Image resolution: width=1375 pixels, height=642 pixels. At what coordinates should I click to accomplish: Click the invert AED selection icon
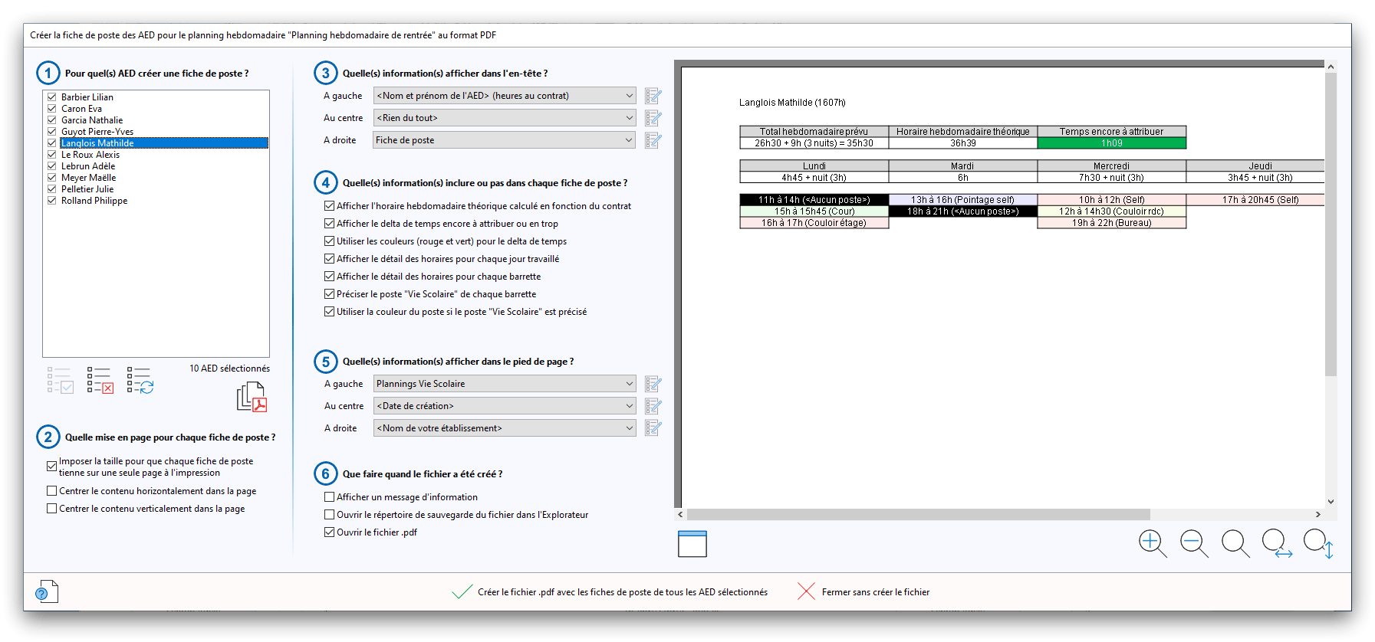coord(140,380)
